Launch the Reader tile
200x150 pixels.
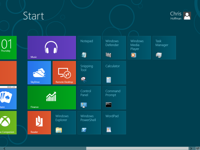coord(39,123)
